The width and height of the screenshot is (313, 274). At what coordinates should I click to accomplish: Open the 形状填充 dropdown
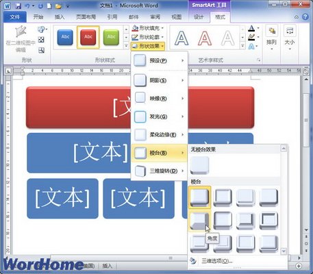pyautogui.click(x=148, y=28)
